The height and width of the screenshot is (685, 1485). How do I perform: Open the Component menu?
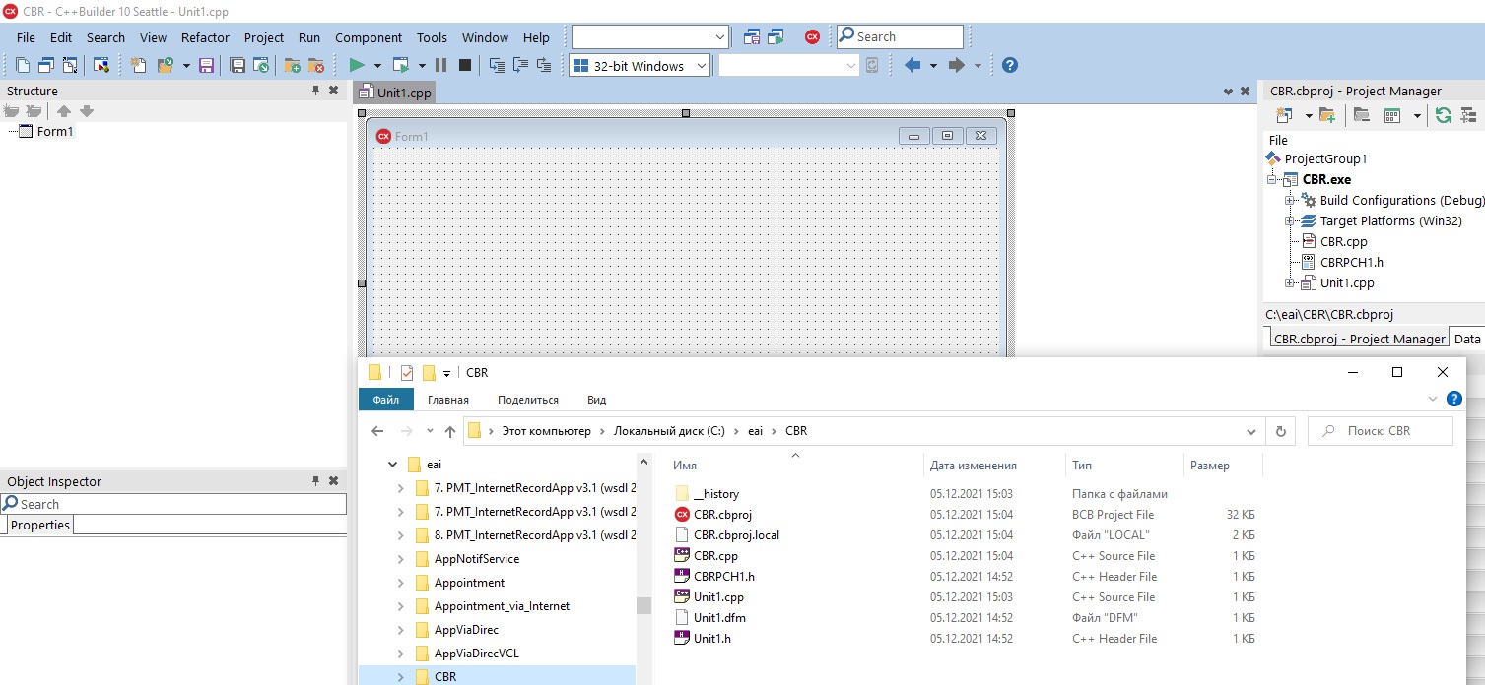pyautogui.click(x=369, y=37)
